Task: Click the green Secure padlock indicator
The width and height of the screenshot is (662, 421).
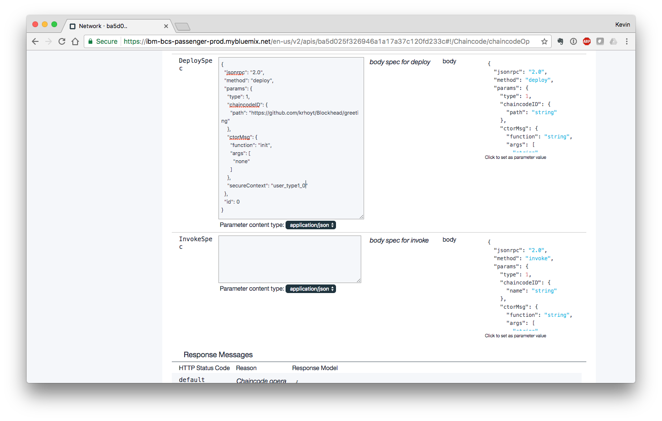Action: (102, 41)
